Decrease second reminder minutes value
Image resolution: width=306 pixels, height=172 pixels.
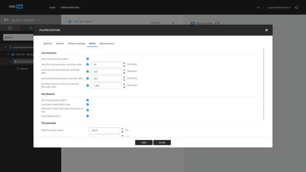(124, 73)
